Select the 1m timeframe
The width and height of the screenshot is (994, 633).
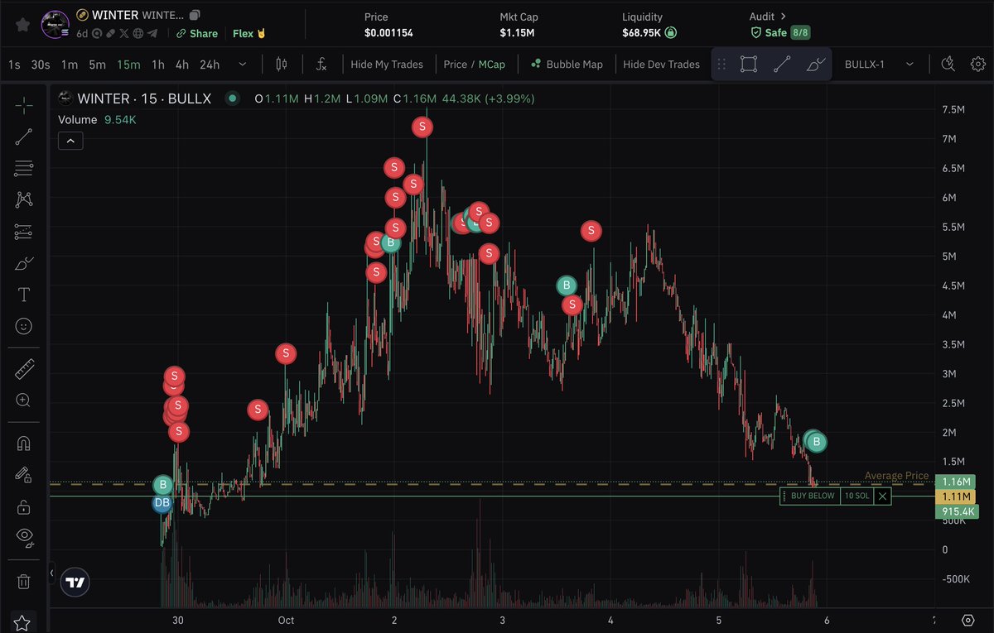tap(70, 64)
